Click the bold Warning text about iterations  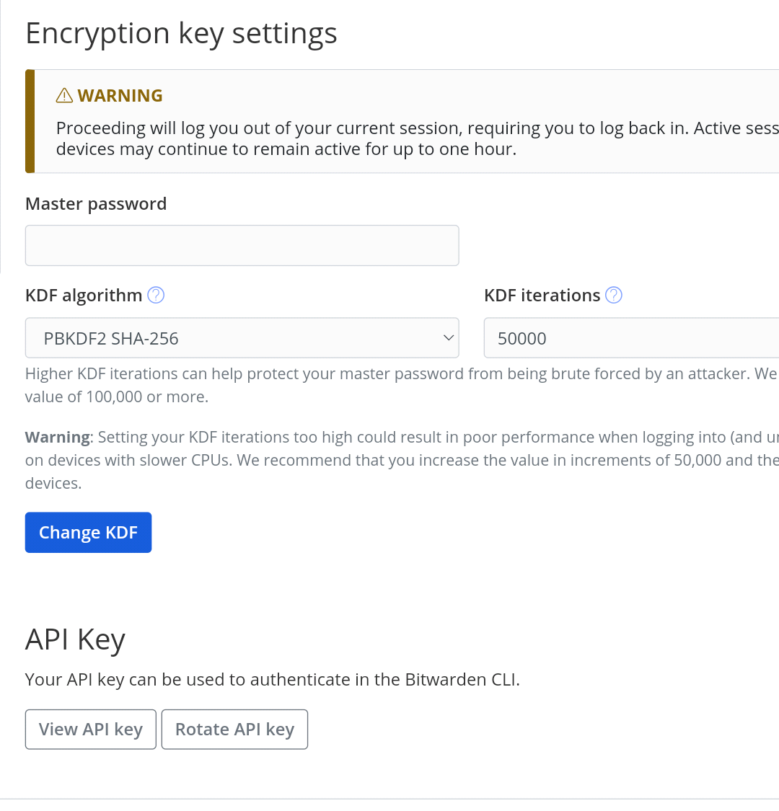(x=58, y=438)
